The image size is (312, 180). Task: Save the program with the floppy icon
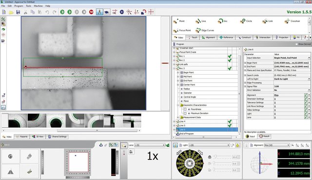(18, 12)
